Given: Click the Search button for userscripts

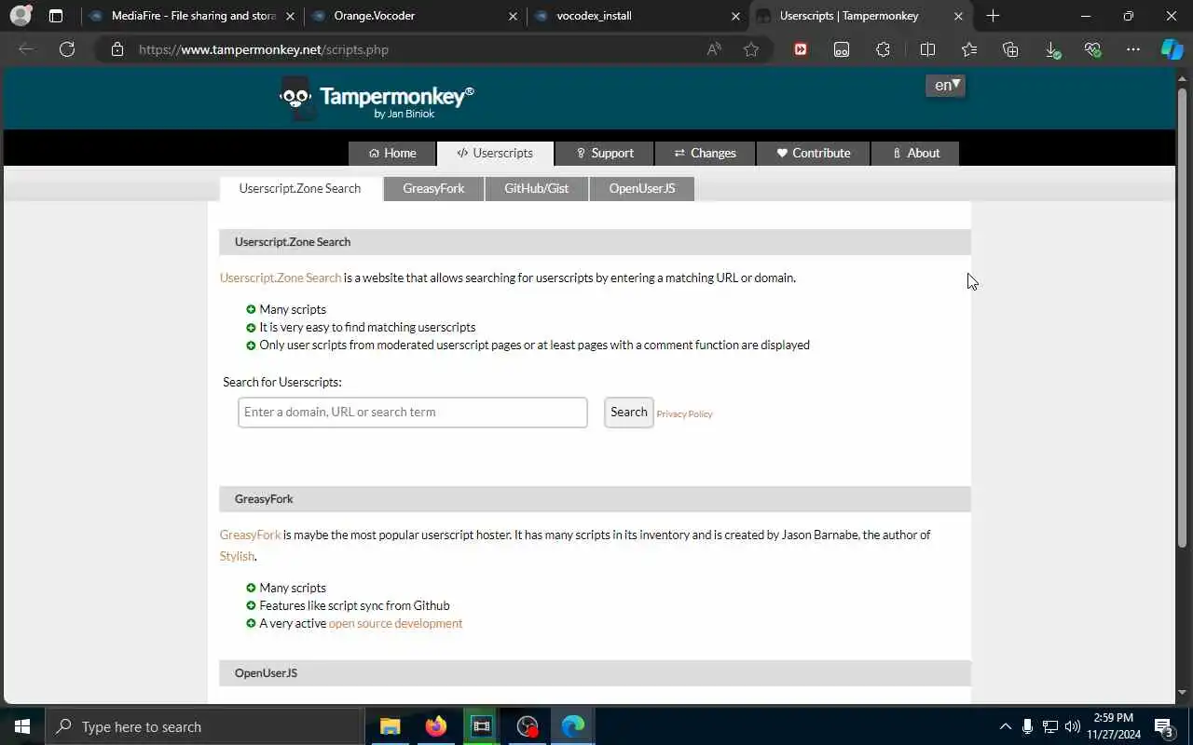Looking at the screenshot, I should tap(629, 413).
